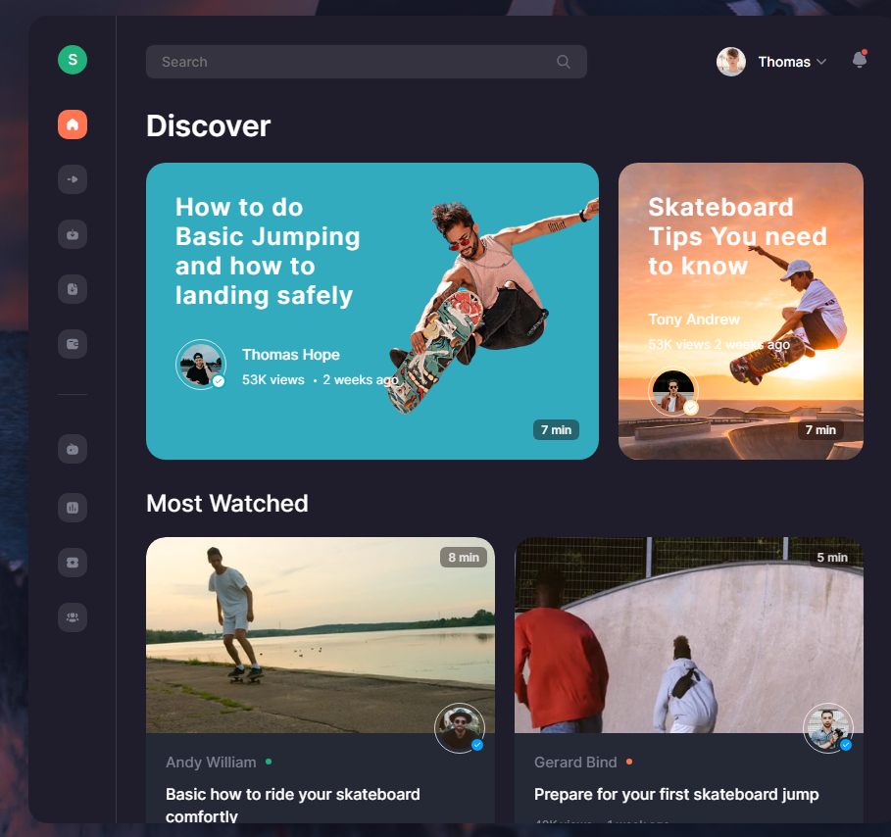The width and height of the screenshot is (891, 837).
Task: Open the people community icon in the sidebar
Action: coord(73,617)
